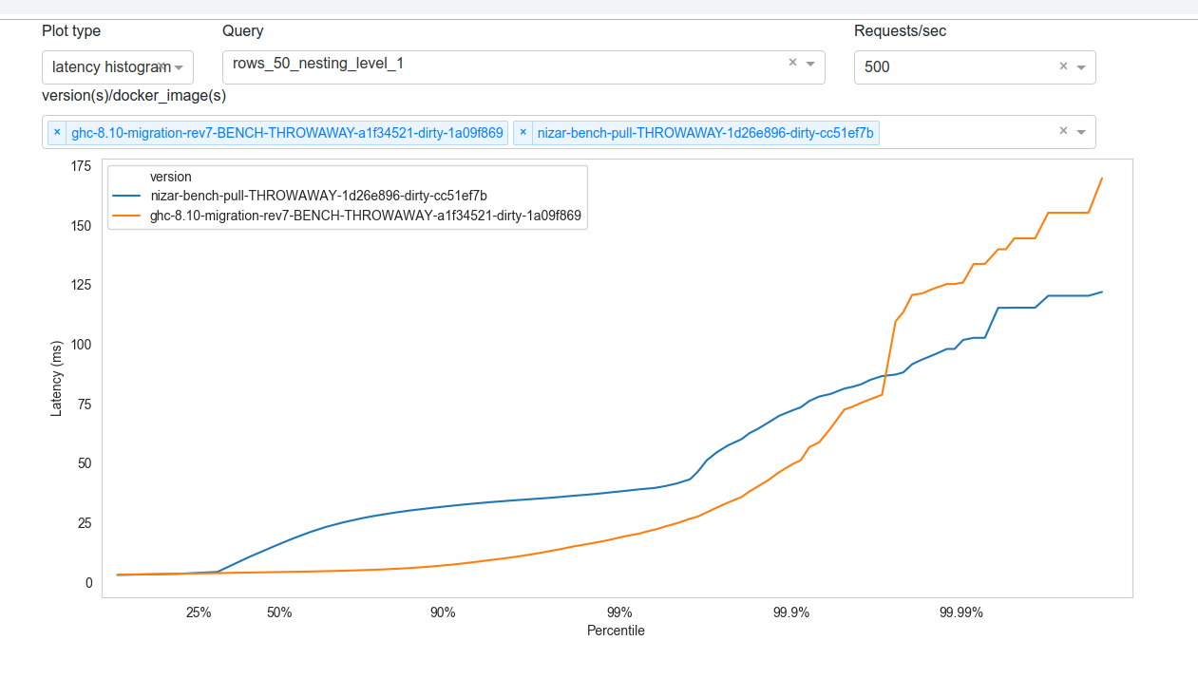Click the 75 y-axis tick label
The image size is (1198, 697).
point(85,404)
